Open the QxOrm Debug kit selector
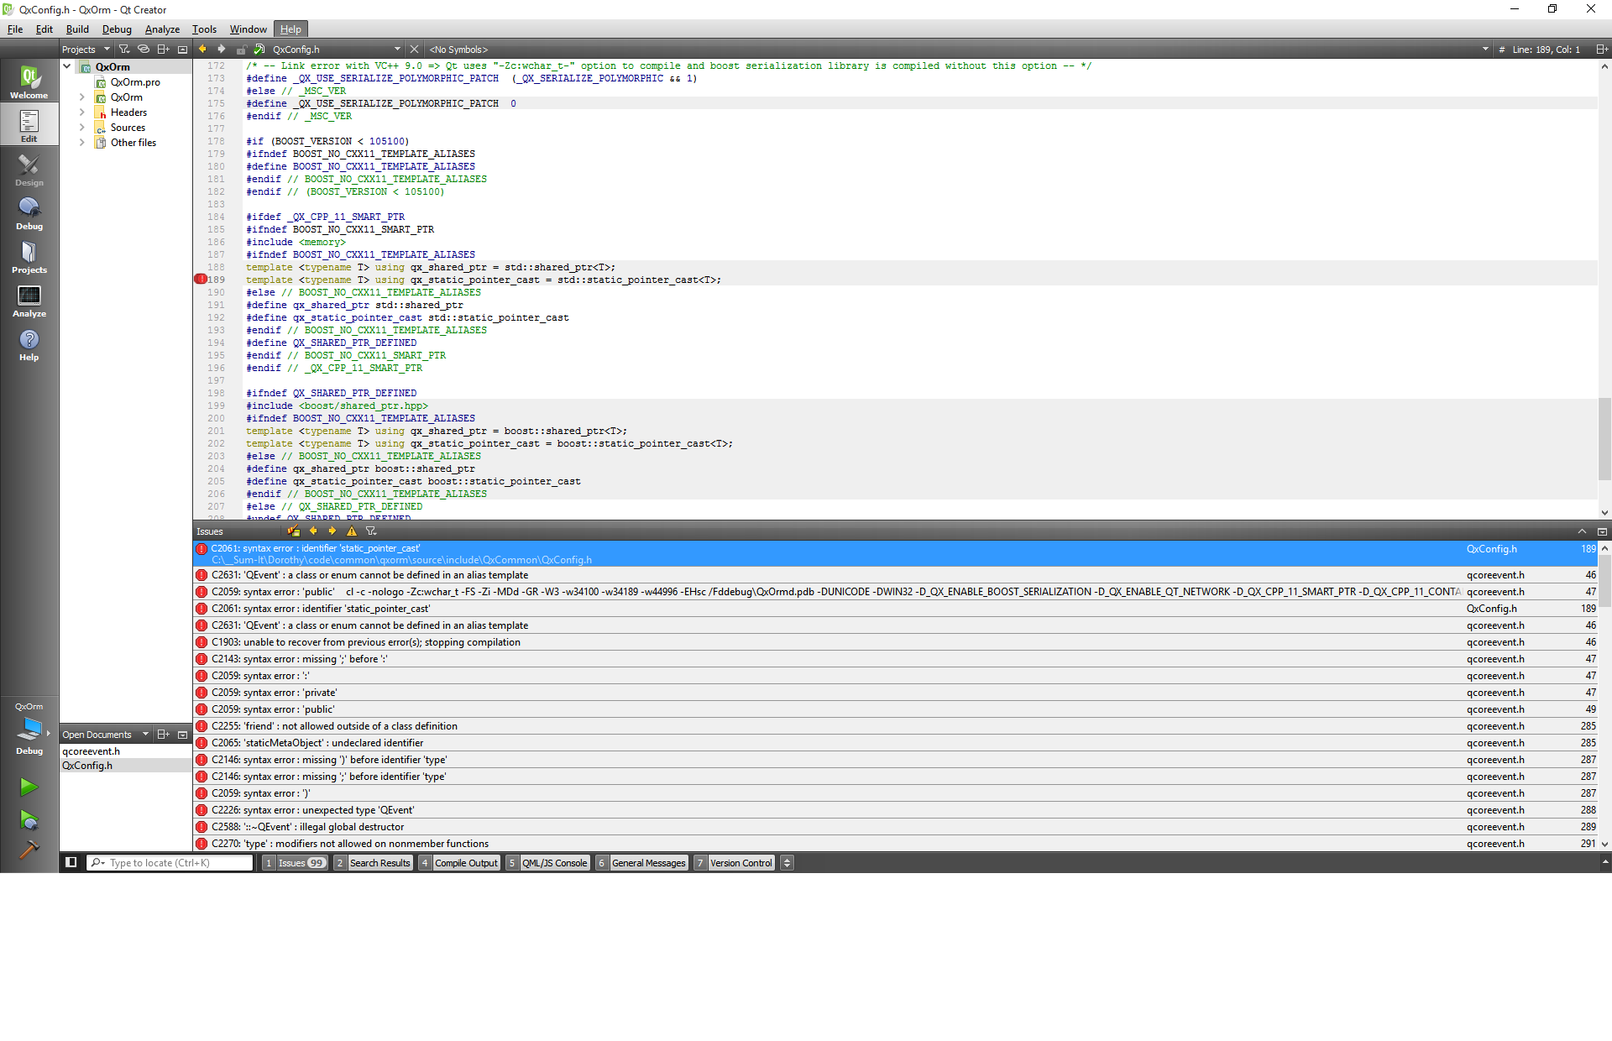Image resolution: width=1612 pixels, height=1041 pixels. [29, 729]
